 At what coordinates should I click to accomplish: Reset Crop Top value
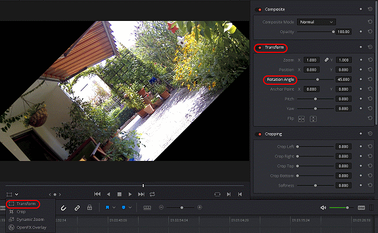coord(370,166)
